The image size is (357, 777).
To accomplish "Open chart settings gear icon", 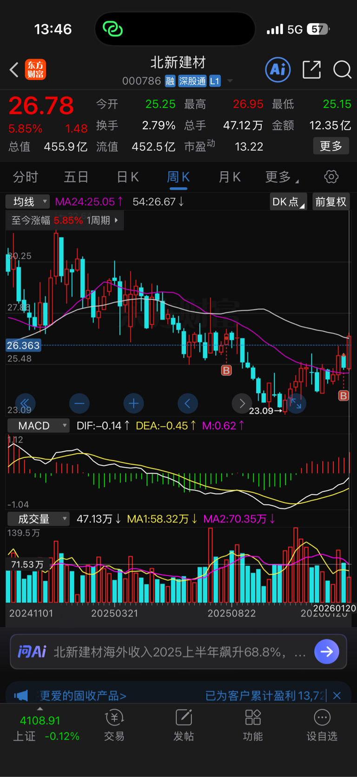I will [x=331, y=177].
